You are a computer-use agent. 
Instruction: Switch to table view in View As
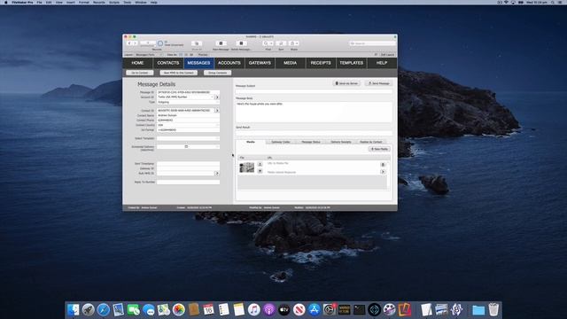191,55
